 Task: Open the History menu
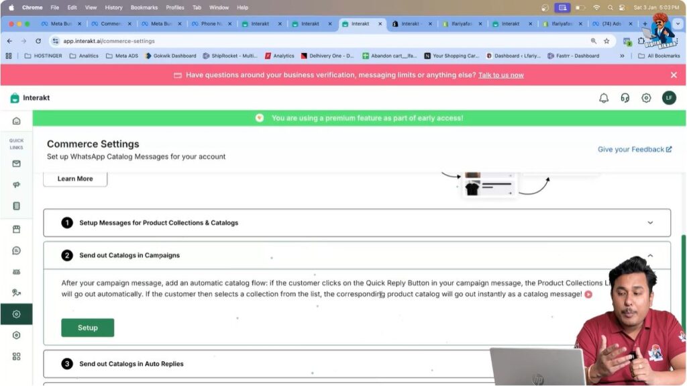pyautogui.click(x=113, y=7)
